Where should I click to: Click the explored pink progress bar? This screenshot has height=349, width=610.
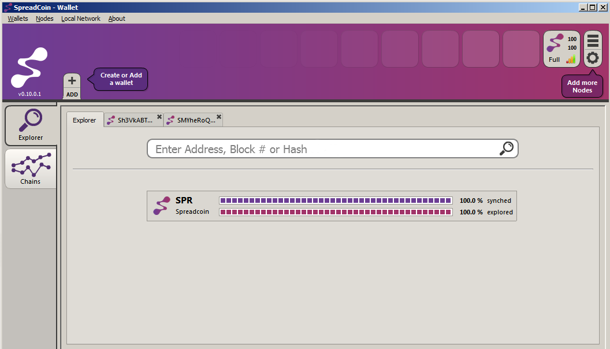click(336, 212)
